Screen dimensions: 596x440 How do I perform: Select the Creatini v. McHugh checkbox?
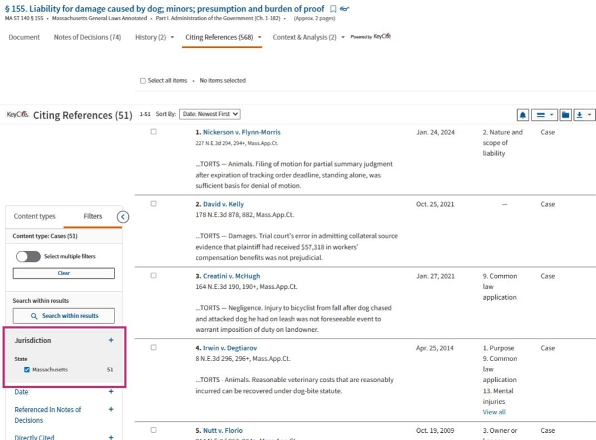[153, 275]
